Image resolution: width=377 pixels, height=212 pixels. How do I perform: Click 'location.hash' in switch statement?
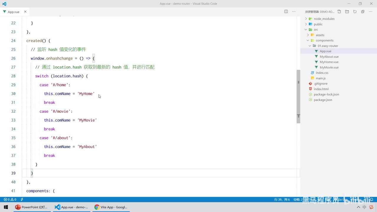[67, 76]
